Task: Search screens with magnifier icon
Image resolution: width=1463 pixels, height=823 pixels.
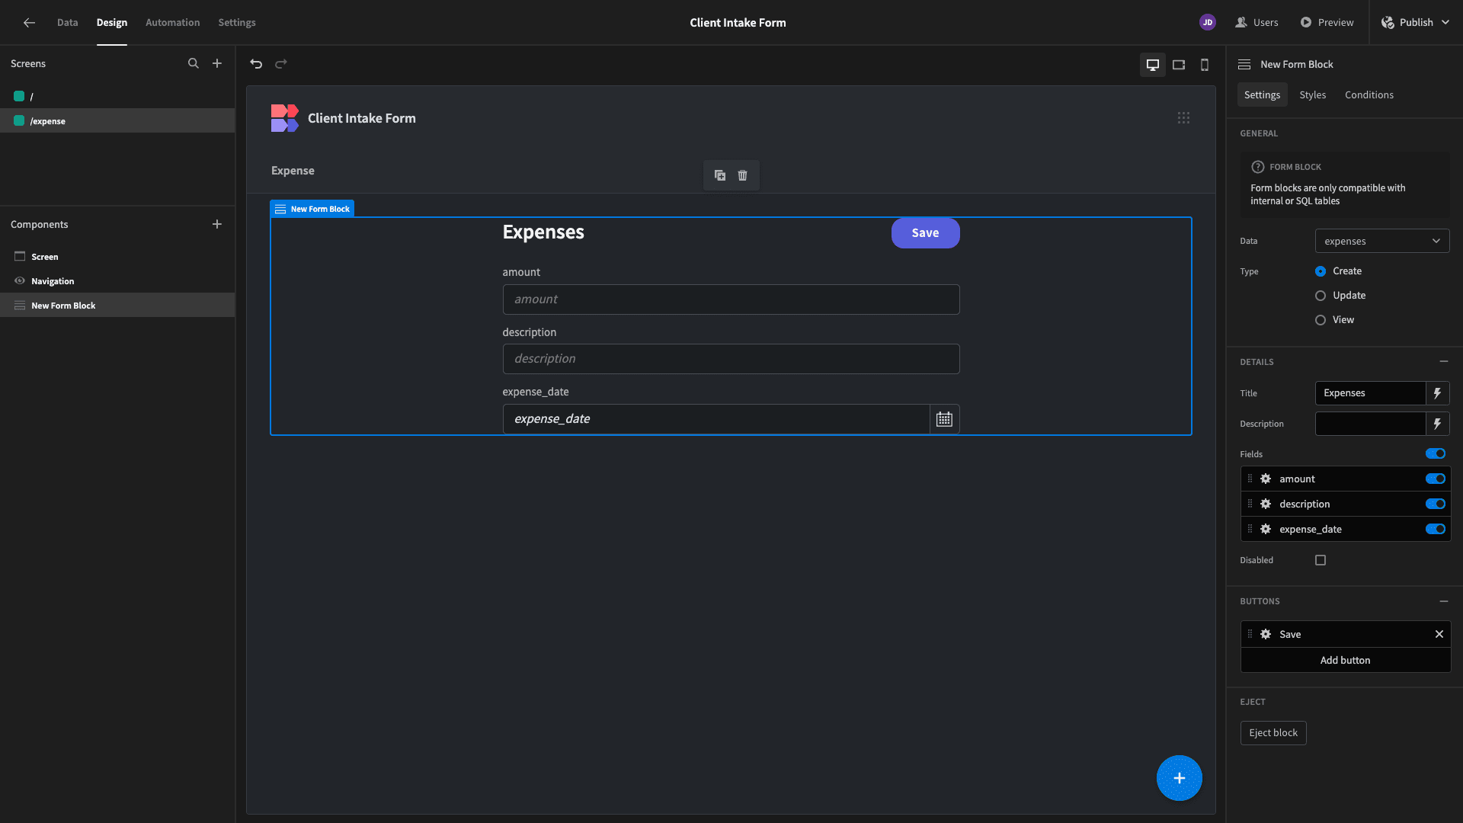Action: 194,63
